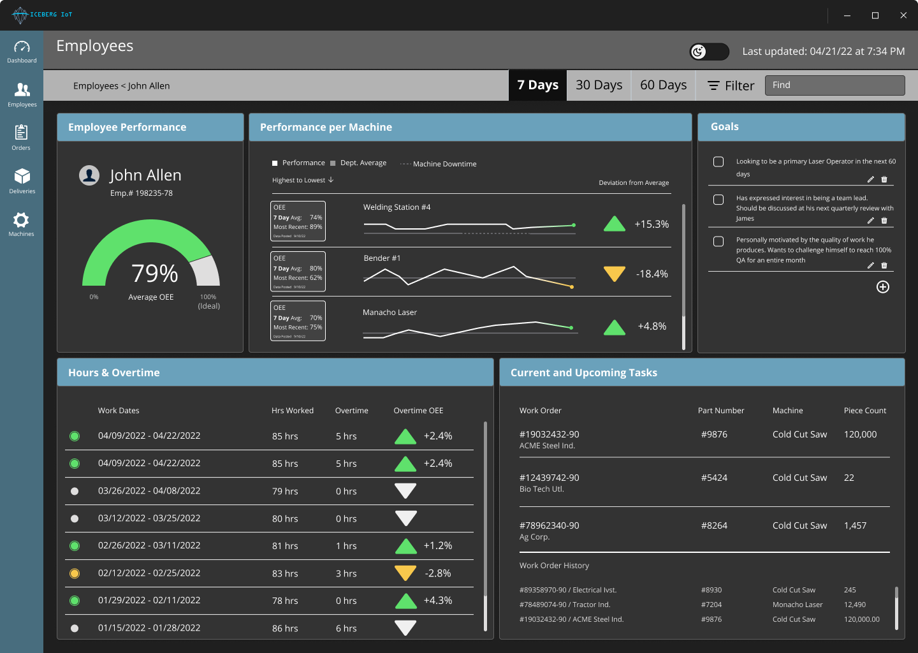Delete the 100% QA goal with the trash icon
This screenshot has height=653, width=918.
884,265
